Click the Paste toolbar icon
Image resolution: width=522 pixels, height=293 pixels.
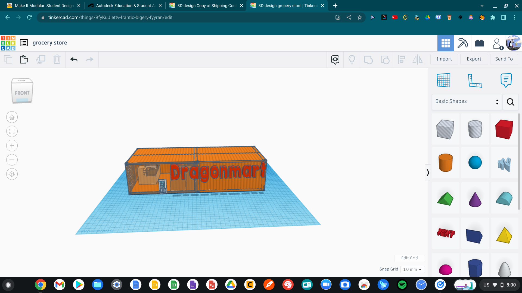(x=24, y=59)
